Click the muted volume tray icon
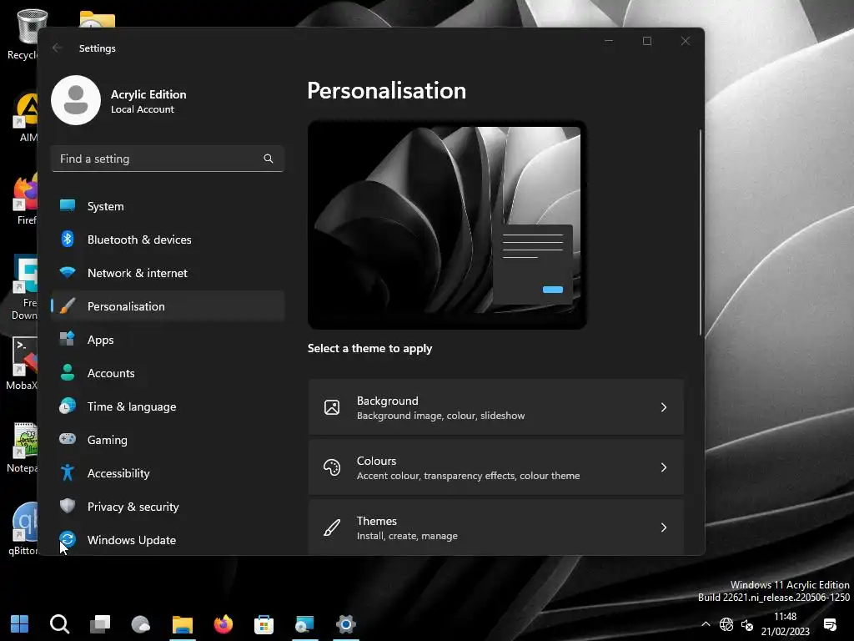The image size is (854, 641). click(747, 624)
